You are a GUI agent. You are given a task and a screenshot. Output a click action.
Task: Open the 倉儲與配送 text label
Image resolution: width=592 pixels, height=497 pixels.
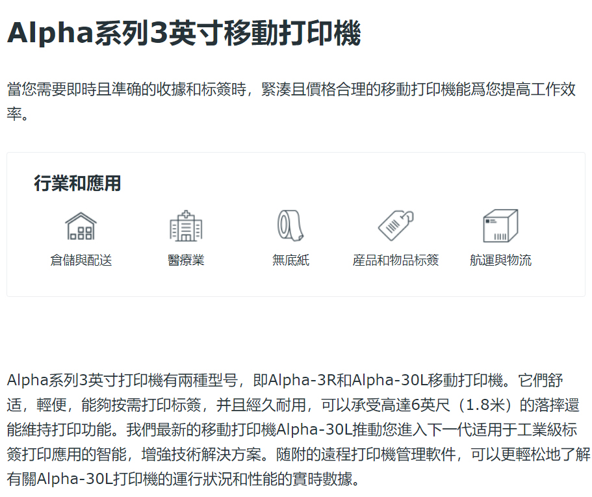coord(81,261)
